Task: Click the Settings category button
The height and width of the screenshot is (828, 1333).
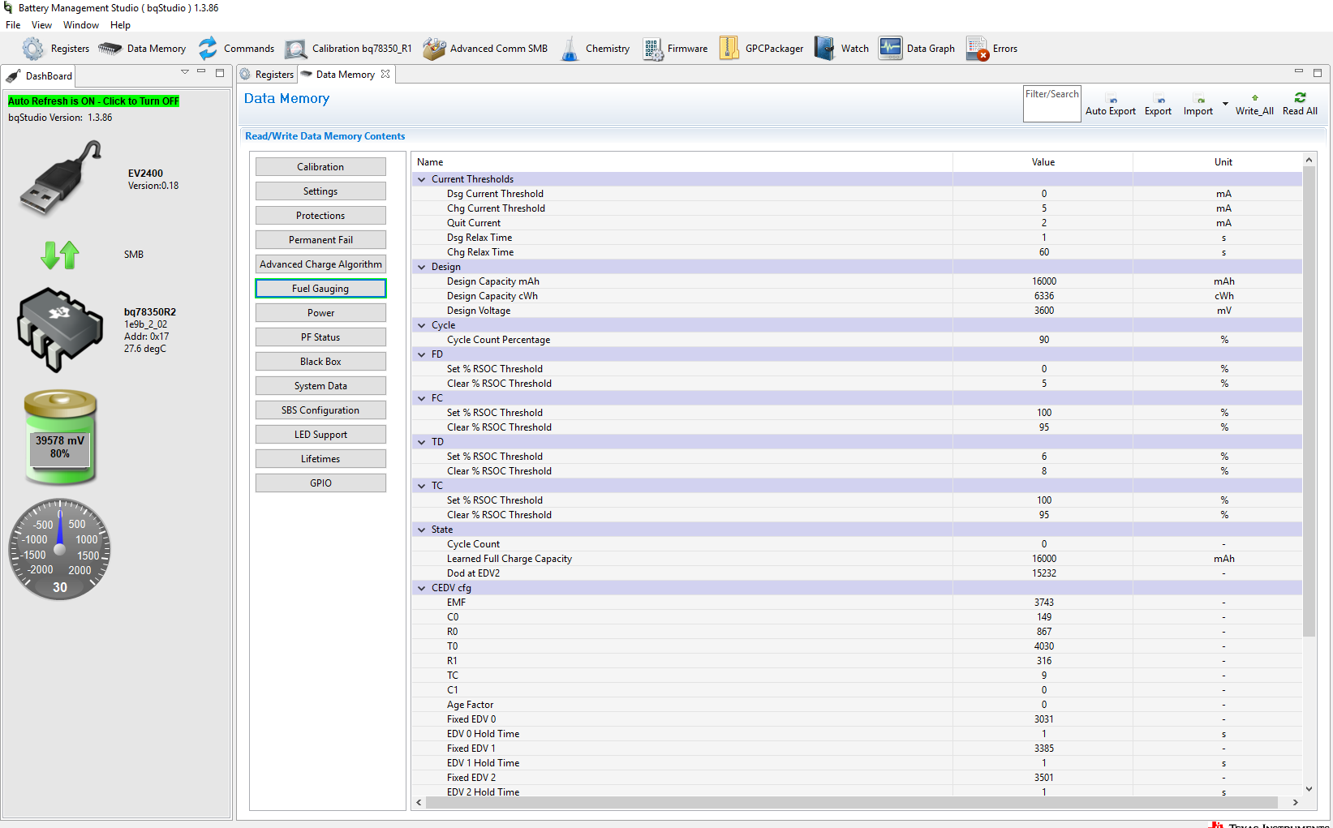Action: 320,191
